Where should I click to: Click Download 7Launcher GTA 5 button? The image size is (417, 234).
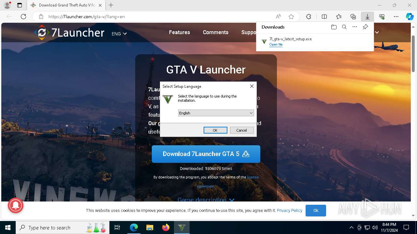pos(206,154)
